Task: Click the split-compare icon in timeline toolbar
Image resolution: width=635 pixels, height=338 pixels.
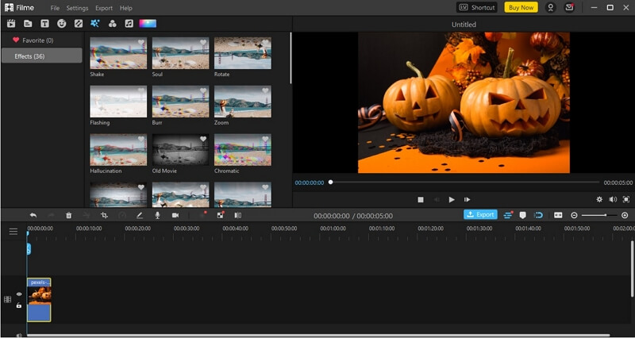Action: (x=238, y=215)
